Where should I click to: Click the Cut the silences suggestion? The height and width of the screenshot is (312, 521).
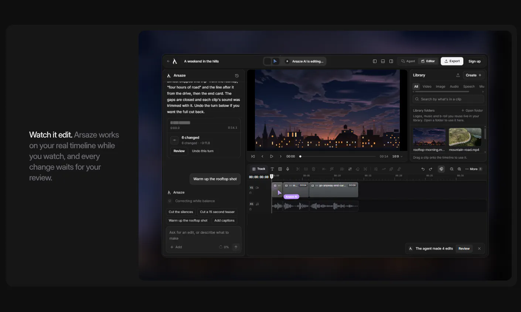(181, 212)
